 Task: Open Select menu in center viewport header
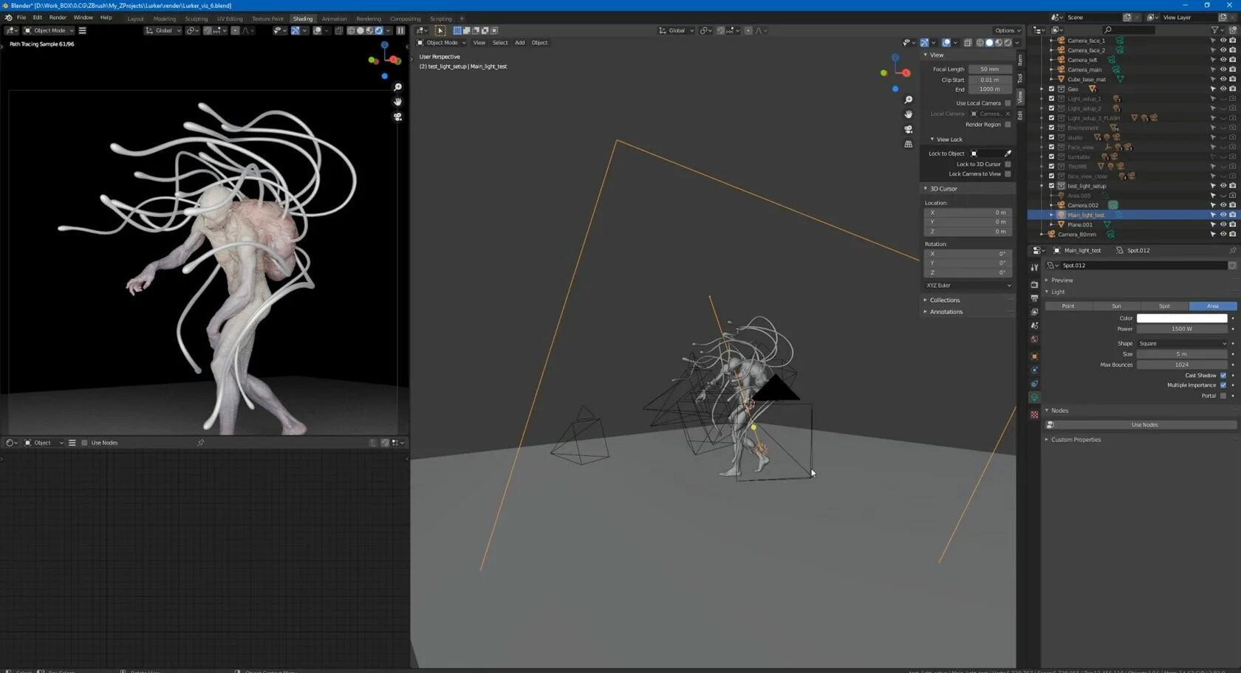click(500, 43)
